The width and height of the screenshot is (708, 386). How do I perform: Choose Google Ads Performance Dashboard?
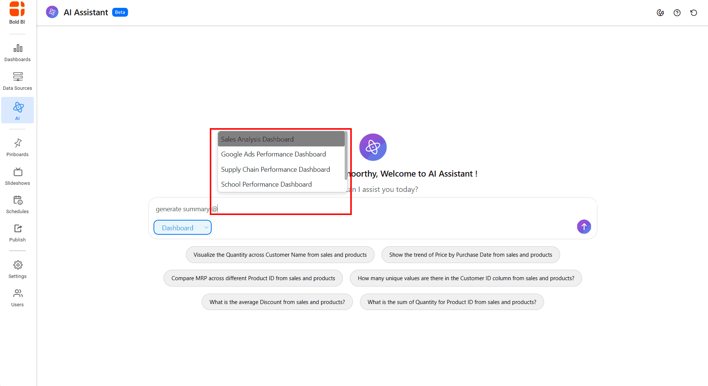click(281, 154)
